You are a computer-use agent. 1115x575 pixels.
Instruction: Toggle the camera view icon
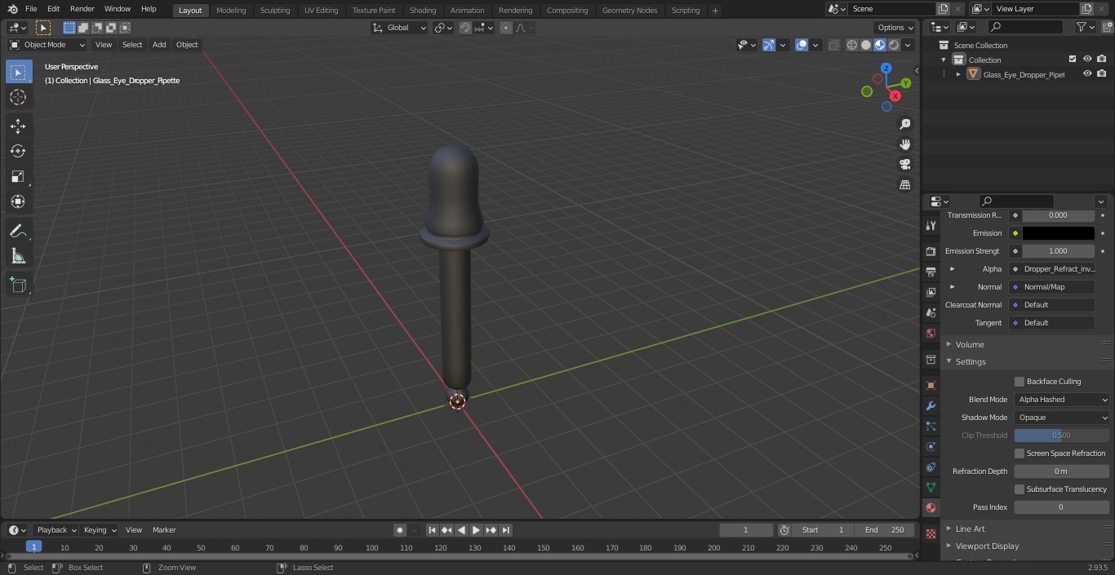click(x=904, y=165)
